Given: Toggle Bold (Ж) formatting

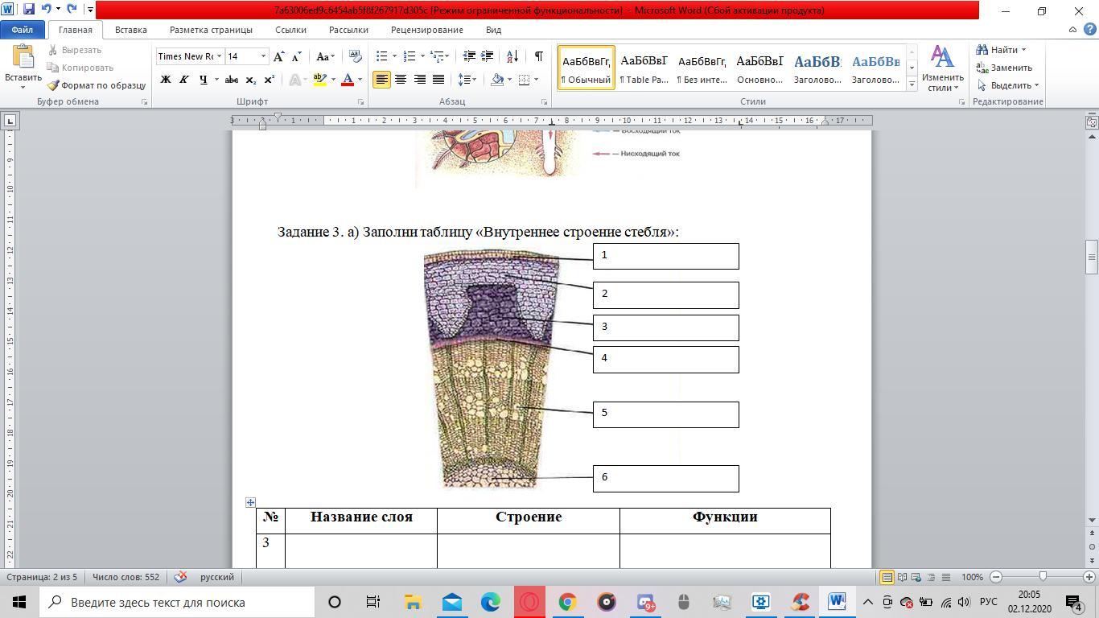Looking at the screenshot, I should coord(165,80).
